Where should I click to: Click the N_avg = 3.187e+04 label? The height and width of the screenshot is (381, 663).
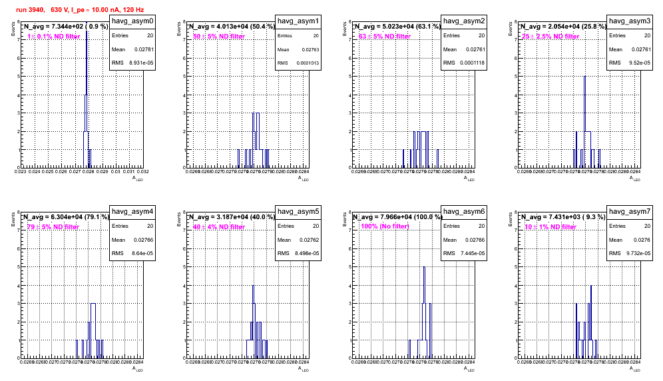pyautogui.click(x=231, y=217)
